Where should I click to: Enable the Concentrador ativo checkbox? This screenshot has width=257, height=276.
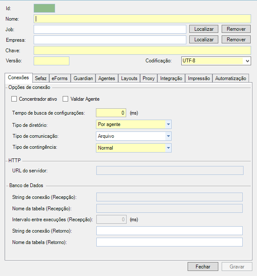tap(14, 99)
